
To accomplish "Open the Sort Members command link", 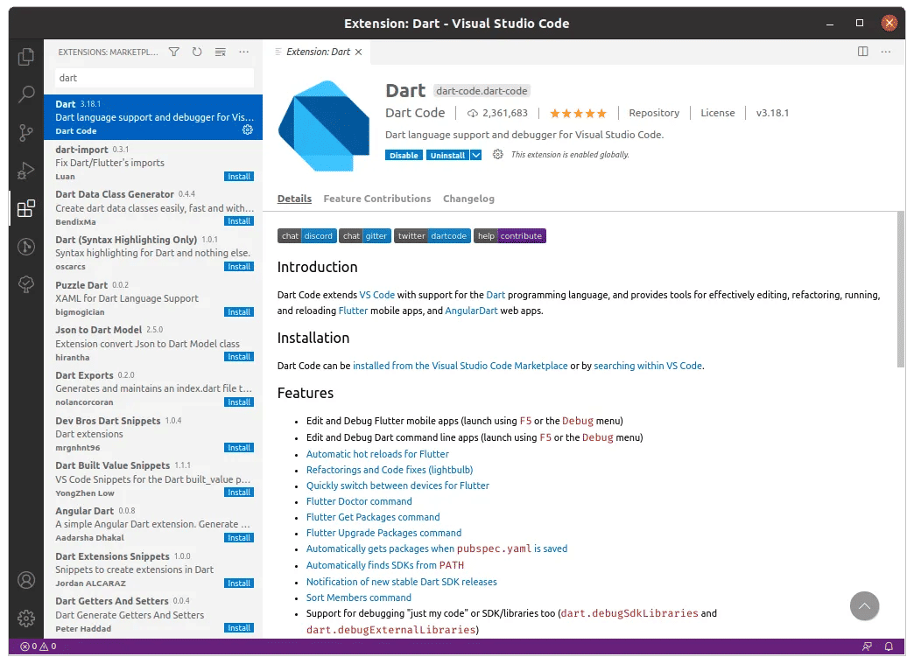I will (358, 598).
